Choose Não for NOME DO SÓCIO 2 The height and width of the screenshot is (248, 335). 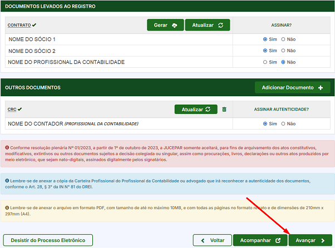[x=283, y=51]
